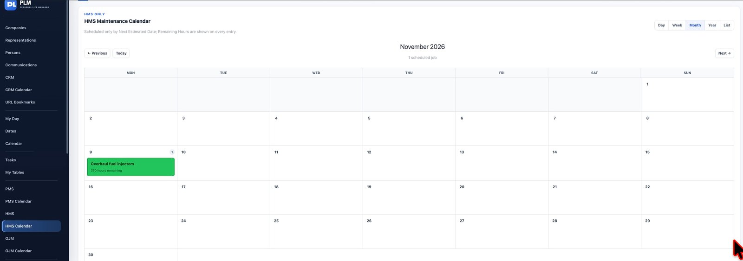Open HMS in the sidebar

click(10, 214)
